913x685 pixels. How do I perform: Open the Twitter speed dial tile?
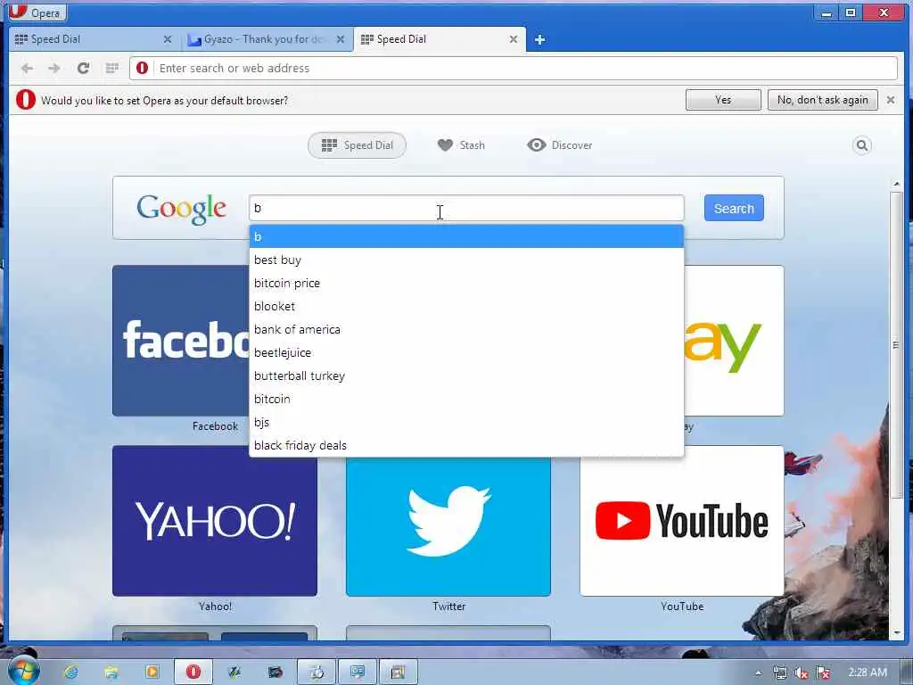(x=448, y=526)
